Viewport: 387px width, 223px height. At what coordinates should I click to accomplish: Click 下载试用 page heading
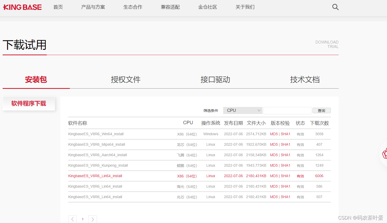pyautogui.click(x=25, y=45)
